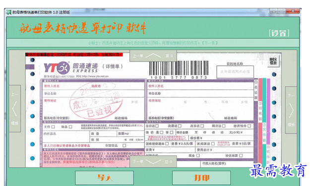This screenshot has width=311, height=186.
Task: Click the 目的地名称 destination box on waybill
Action: click(235, 72)
